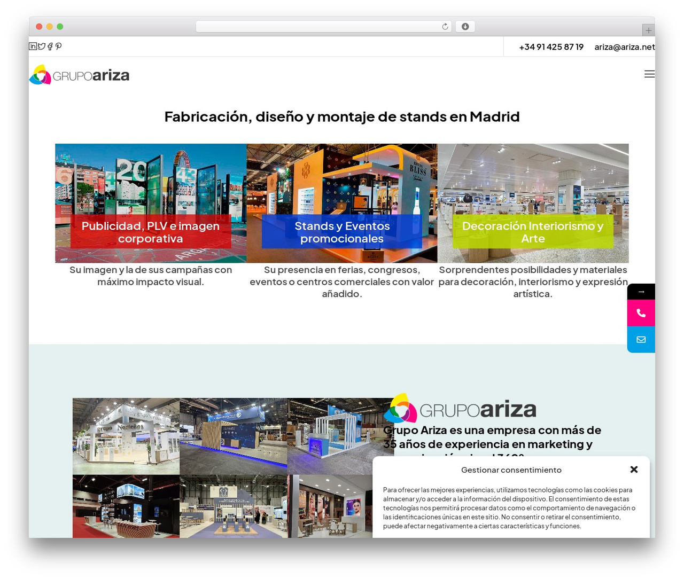Click the Grupo Ariza es una empresa heading
Viewport: 684px width, 579px height.
tap(492, 440)
